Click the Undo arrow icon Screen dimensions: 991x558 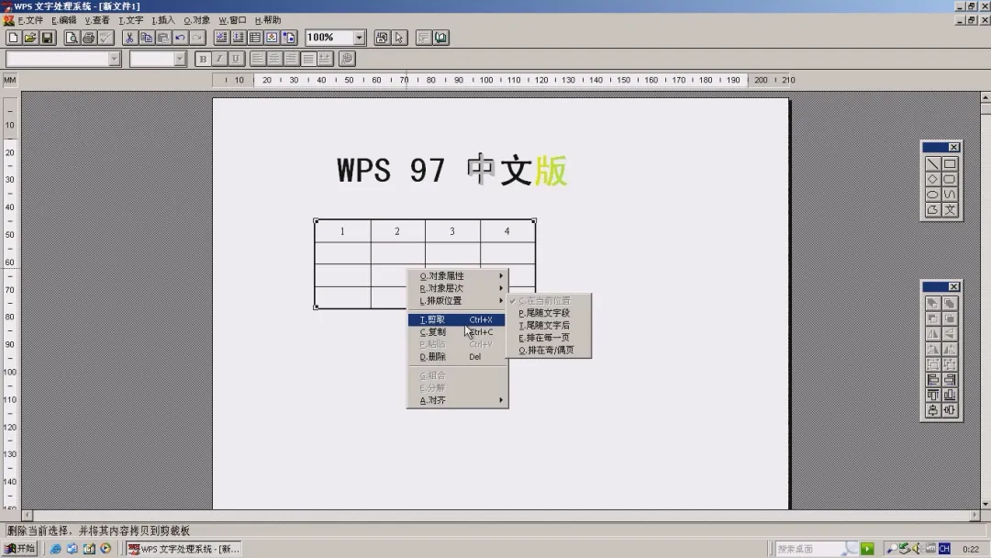click(180, 38)
